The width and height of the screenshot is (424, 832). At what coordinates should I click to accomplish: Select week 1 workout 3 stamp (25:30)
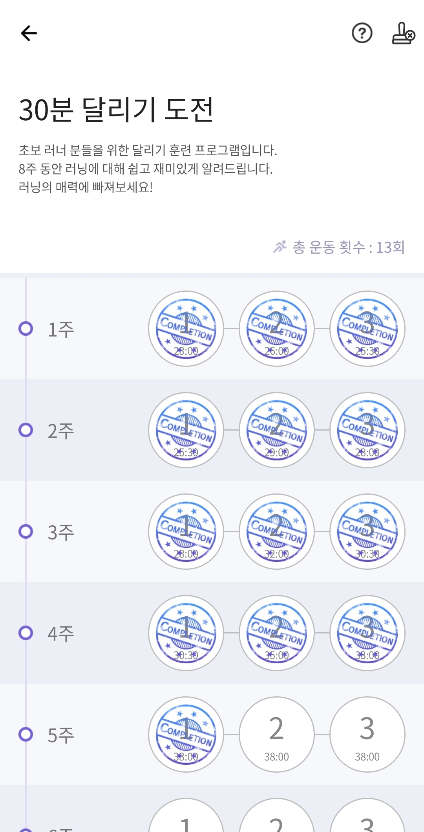[x=367, y=329]
